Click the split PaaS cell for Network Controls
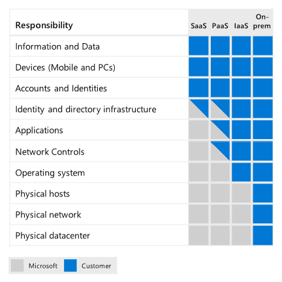This screenshot has width=282, height=282. (x=220, y=151)
